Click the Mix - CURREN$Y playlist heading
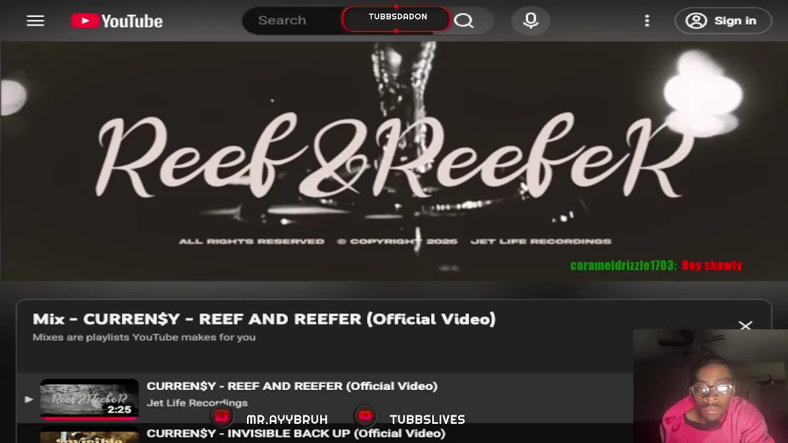The height and width of the screenshot is (443, 788). (264, 319)
